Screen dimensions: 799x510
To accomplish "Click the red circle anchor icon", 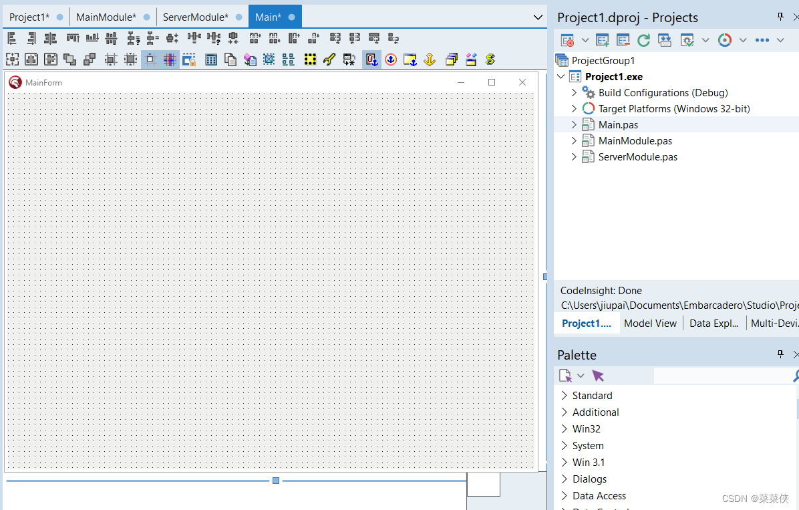I will coord(391,59).
